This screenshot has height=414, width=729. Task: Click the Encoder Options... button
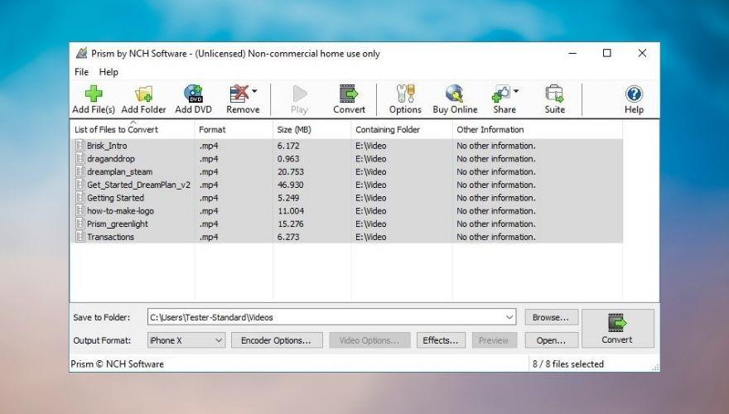[276, 340]
